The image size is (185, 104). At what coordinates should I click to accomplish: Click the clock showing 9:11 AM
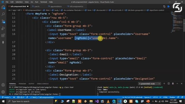point(173,101)
